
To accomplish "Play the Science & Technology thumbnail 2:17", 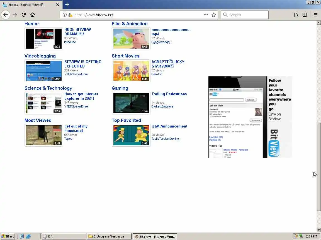I will pyautogui.click(x=43, y=103).
